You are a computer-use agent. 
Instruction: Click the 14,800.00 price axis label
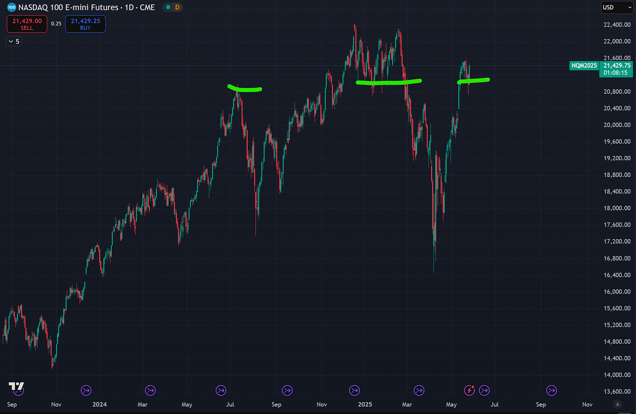click(x=617, y=342)
